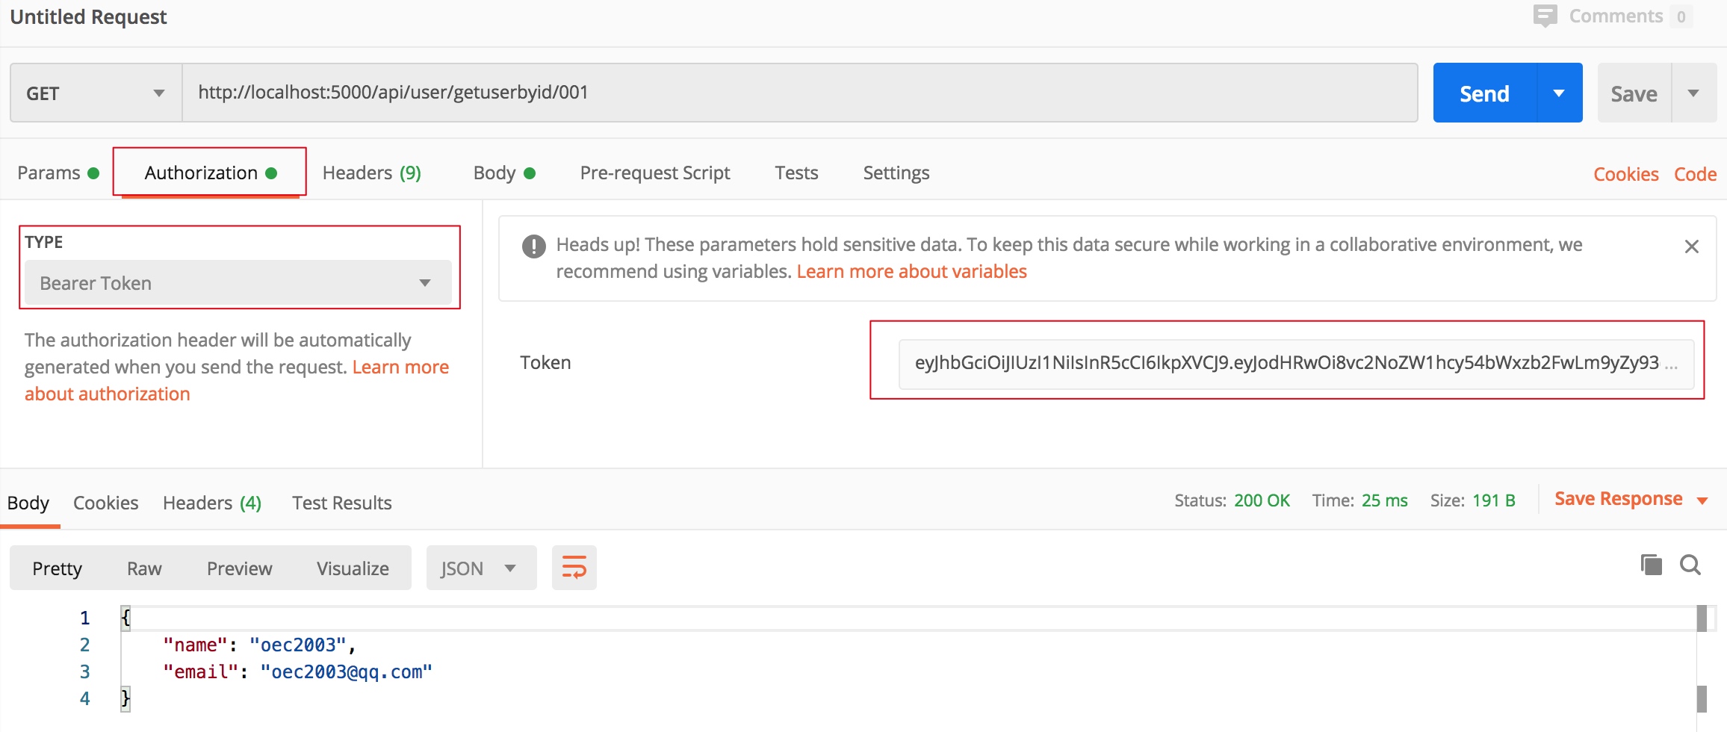Select the Visualize response view
The width and height of the screenshot is (1727, 732).
pyautogui.click(x=353, y=568)
